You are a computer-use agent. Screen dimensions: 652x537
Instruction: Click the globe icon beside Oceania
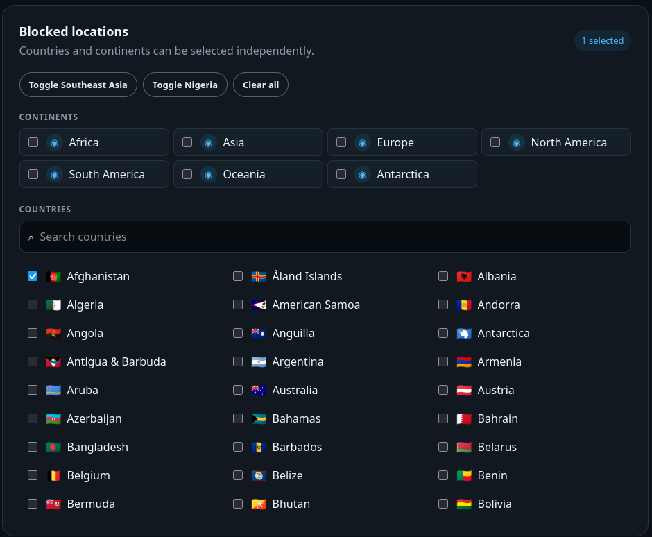[x=209, y=175]
